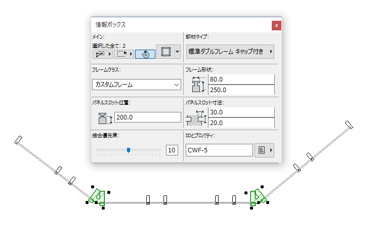
Task: Adjust the 接合優先度 junction priority slider
Action: (129, 150)
